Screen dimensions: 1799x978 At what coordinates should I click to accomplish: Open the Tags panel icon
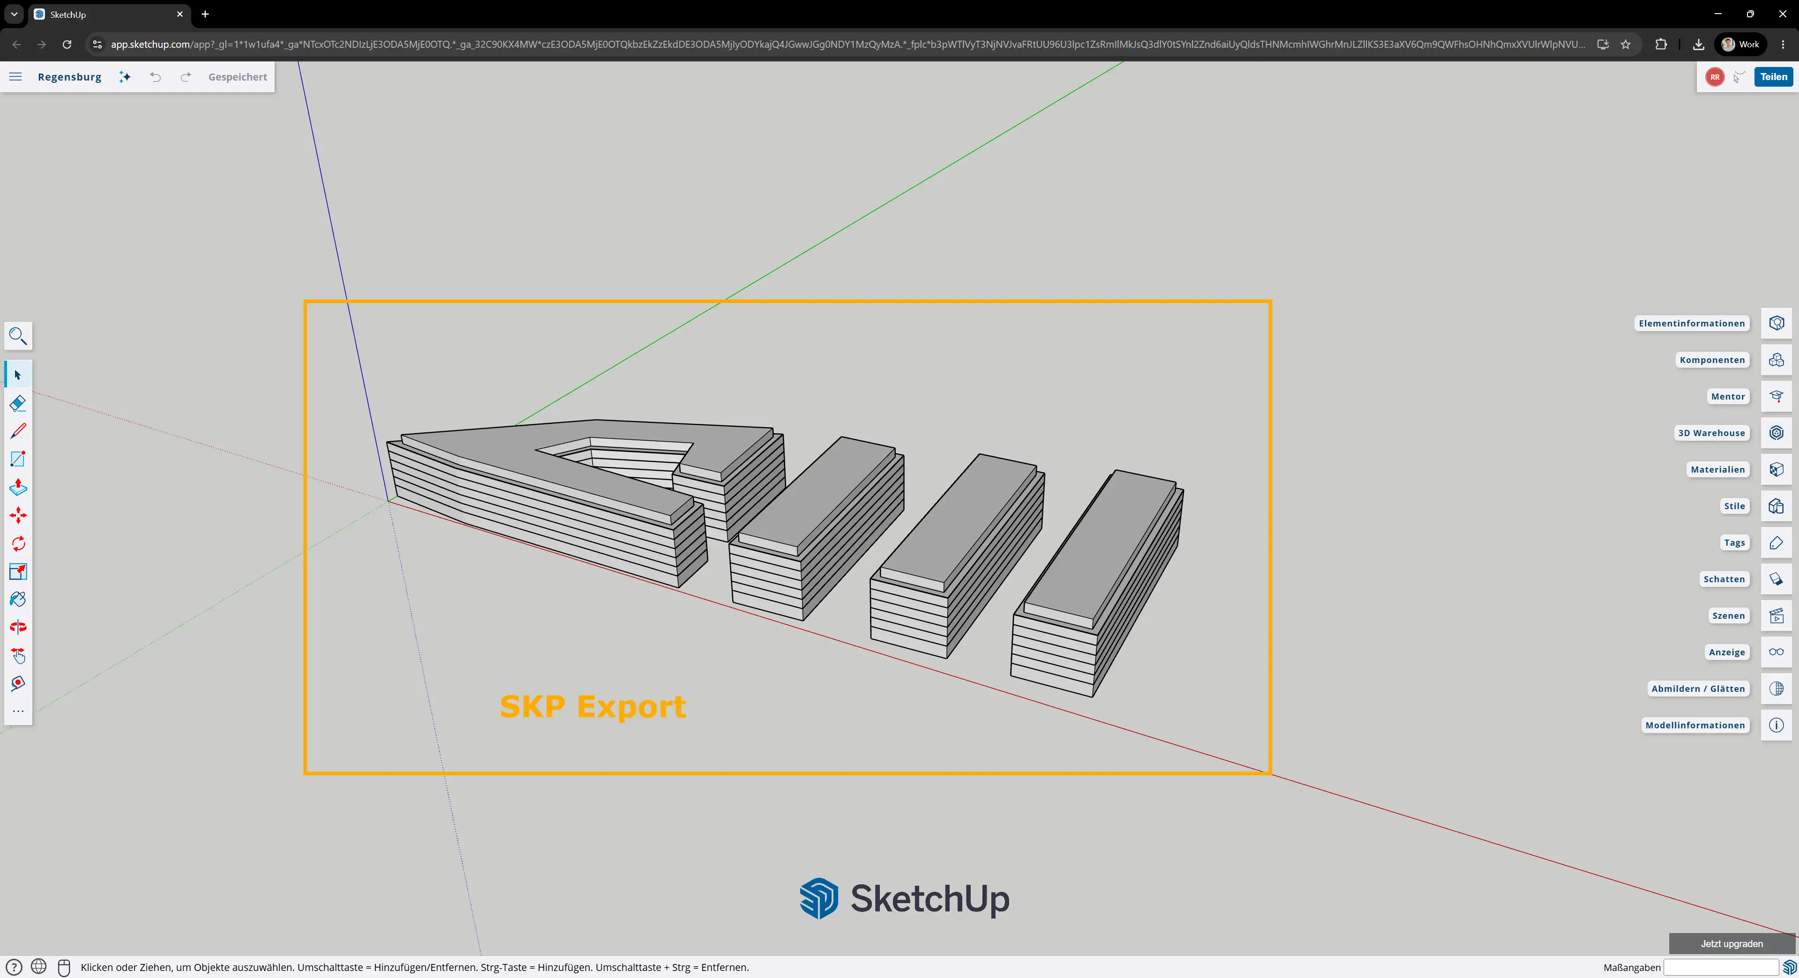1777,542
